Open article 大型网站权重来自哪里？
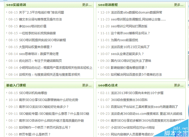The height and width of the screenshot is (137, 189). click(35, 47)
